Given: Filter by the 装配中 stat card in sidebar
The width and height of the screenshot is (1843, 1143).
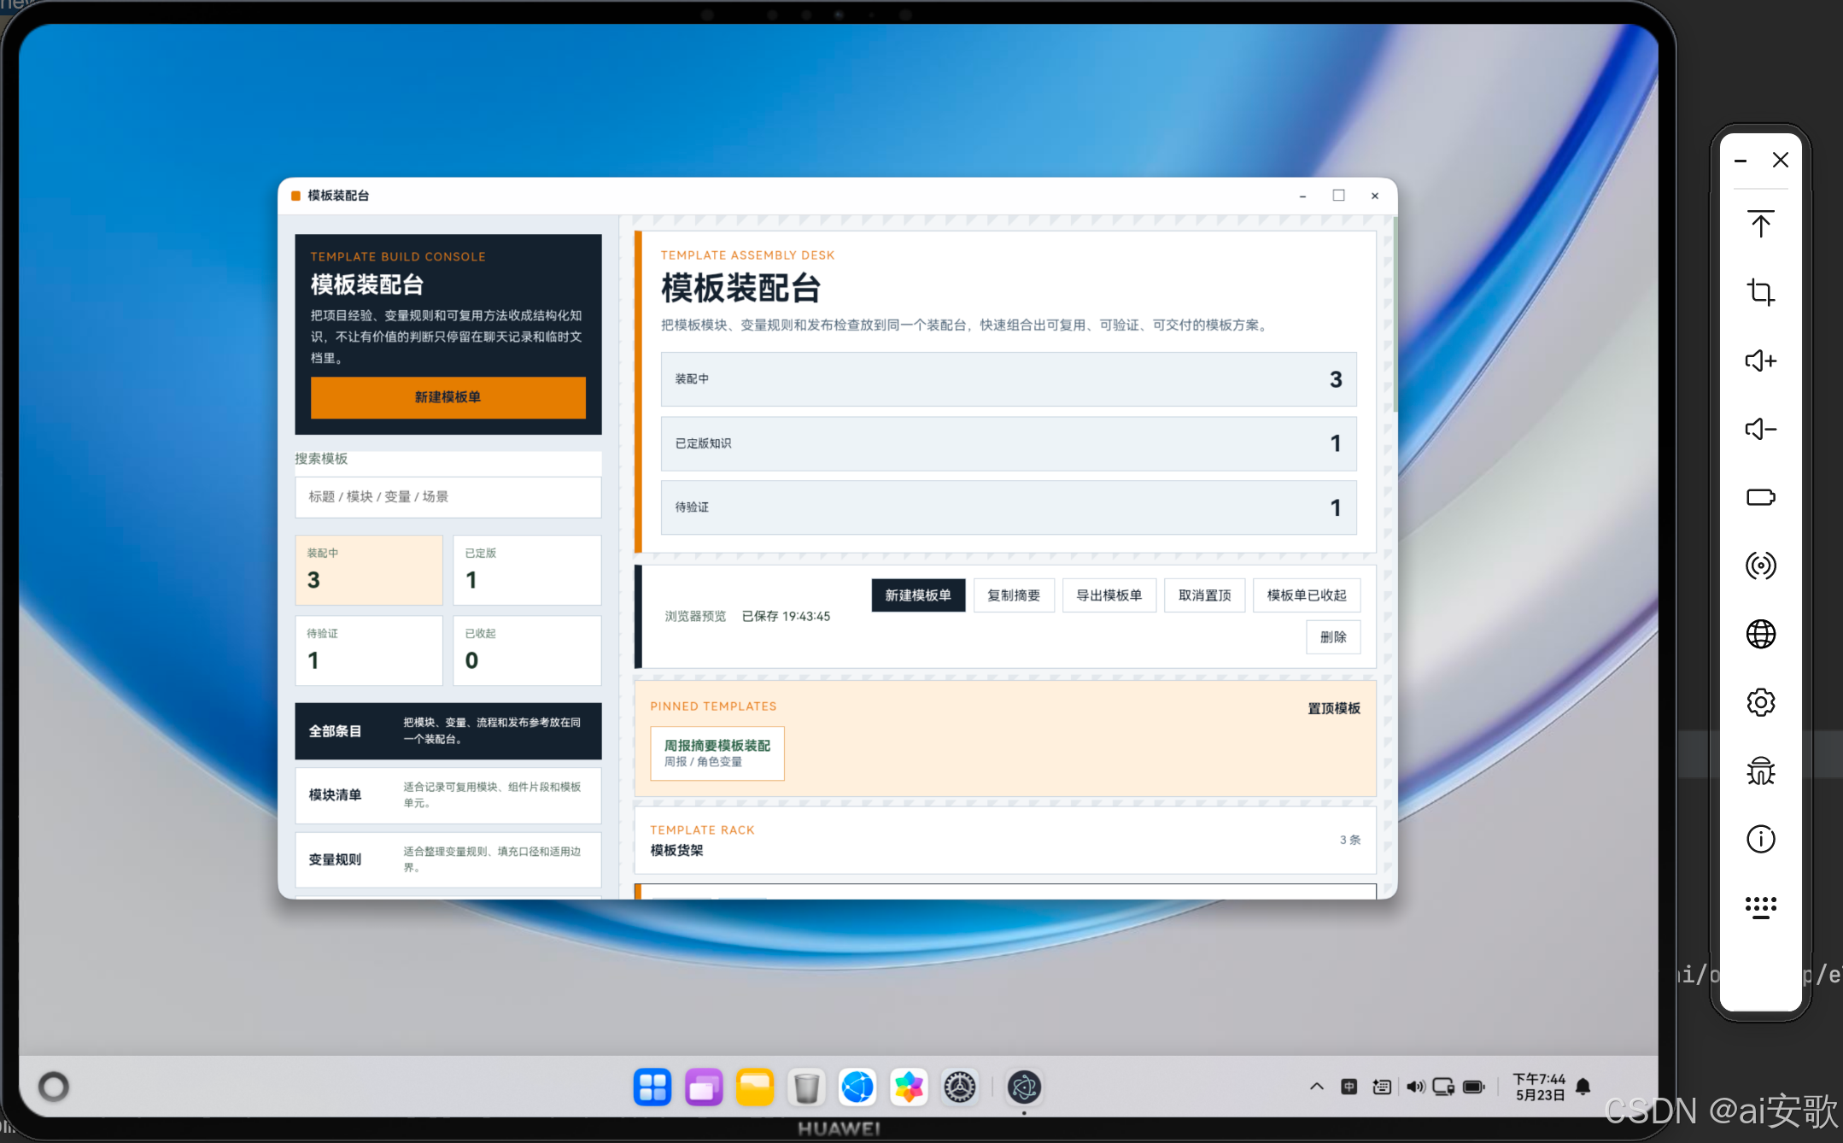Looking at the screenshot, I should click(369, 570).
